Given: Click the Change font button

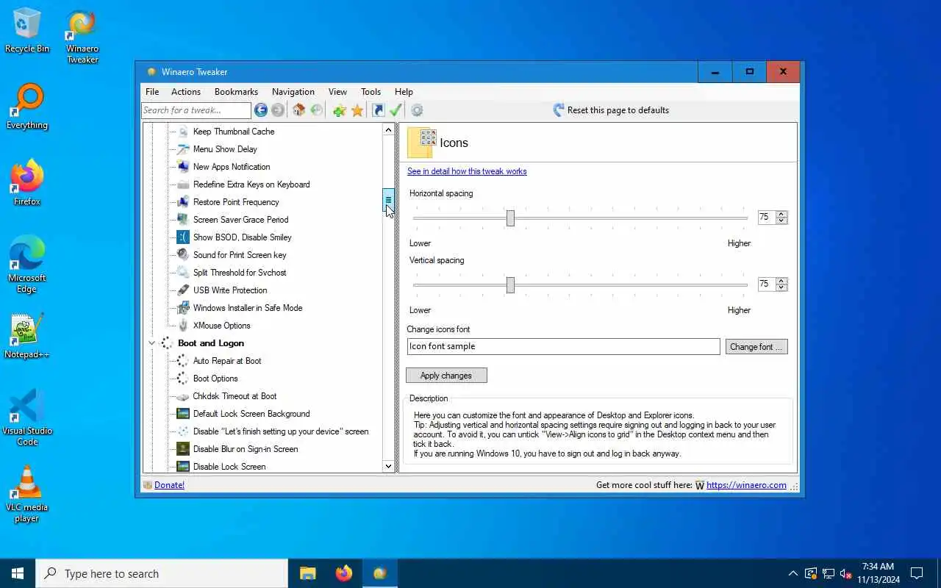Looking at the screenshot, I should (756, 347).
